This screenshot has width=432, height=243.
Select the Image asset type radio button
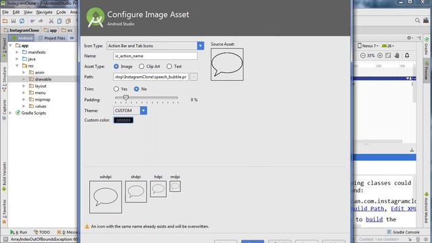(116, 66)
